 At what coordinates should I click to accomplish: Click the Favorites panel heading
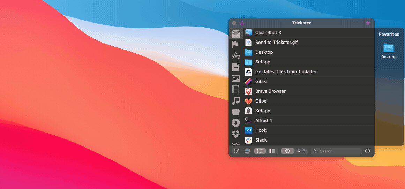[x=389, y=34]
